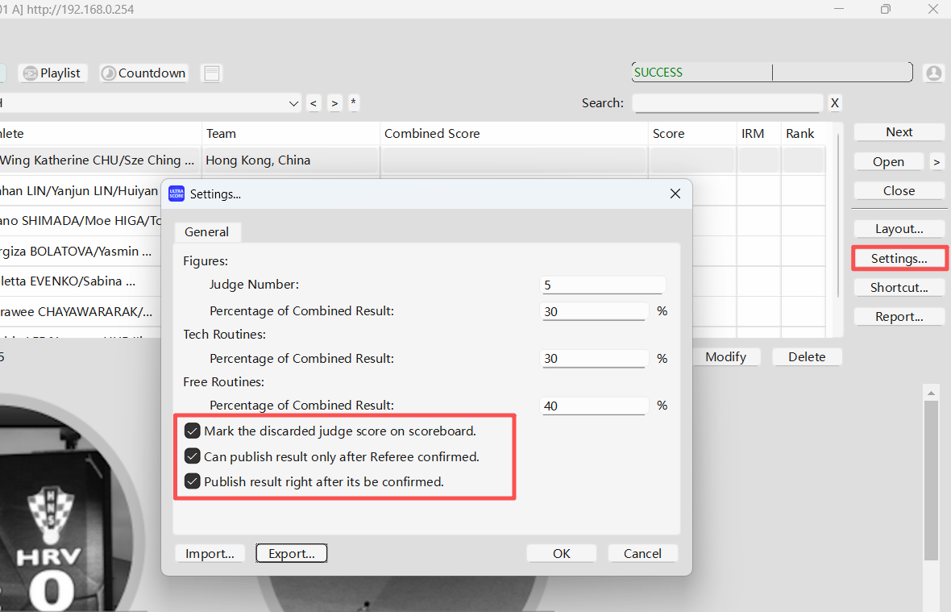The width and height of the screenshot is (951, 612).
Task: Confirm settings with OK button
Action: (562, 553)
